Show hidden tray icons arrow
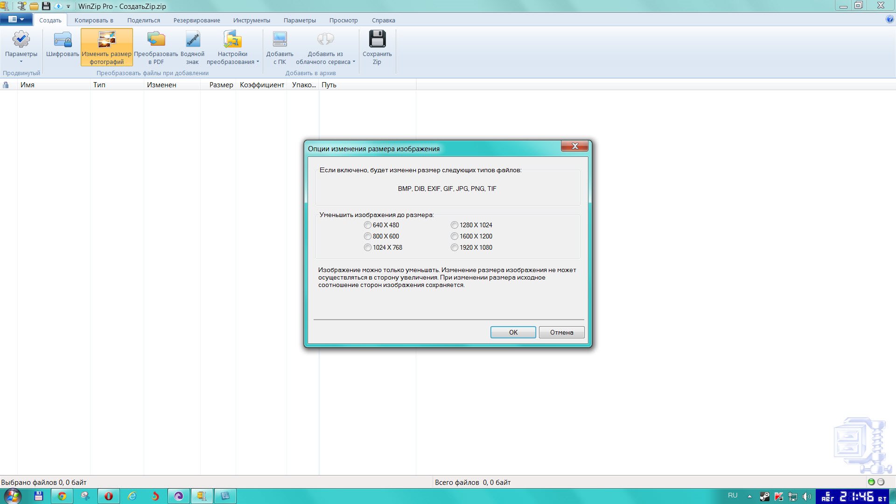 tap(749, 497)
